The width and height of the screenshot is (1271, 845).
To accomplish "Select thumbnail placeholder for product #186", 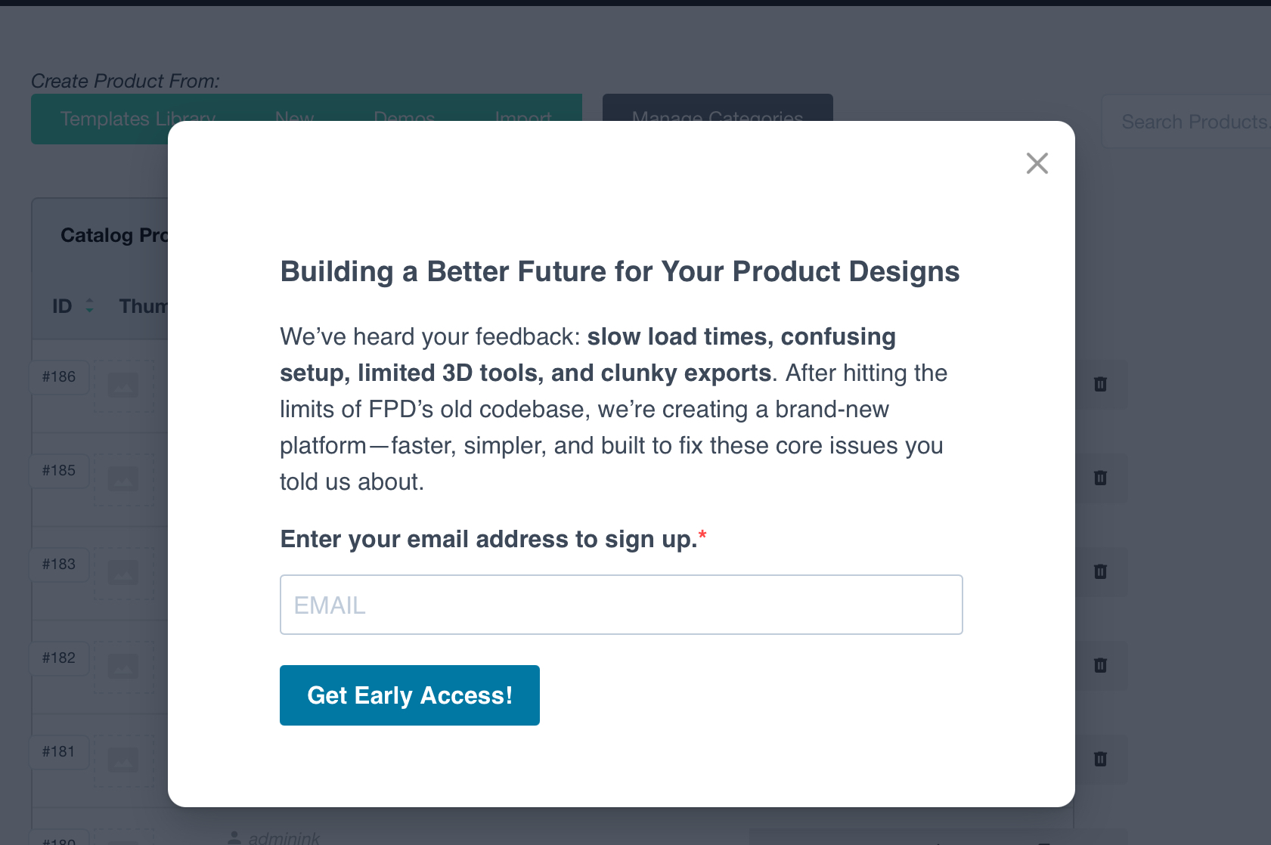I will 123,385.
